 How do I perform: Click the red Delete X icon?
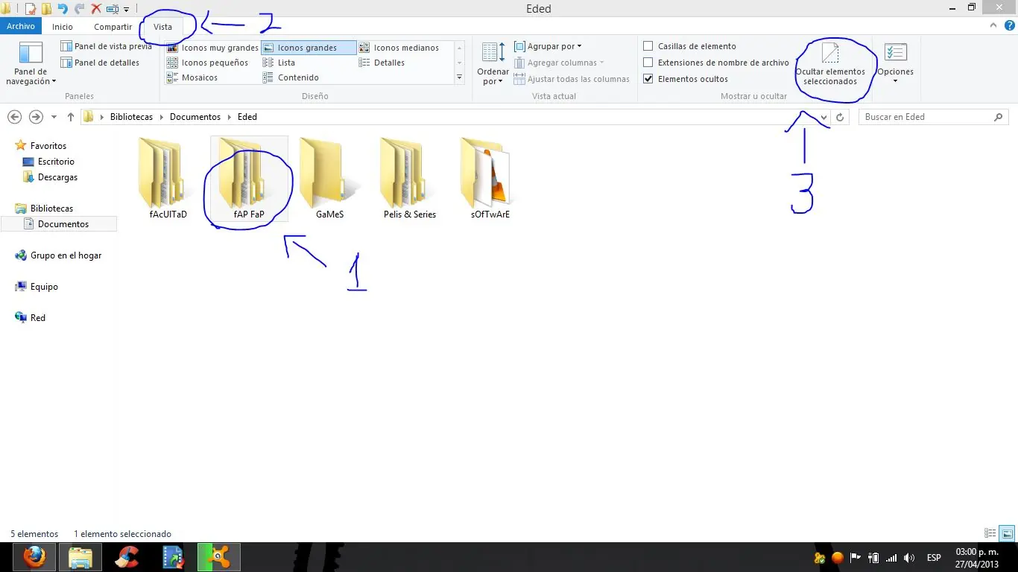[96, 9]
